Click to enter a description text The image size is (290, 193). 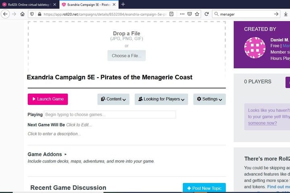54,134
